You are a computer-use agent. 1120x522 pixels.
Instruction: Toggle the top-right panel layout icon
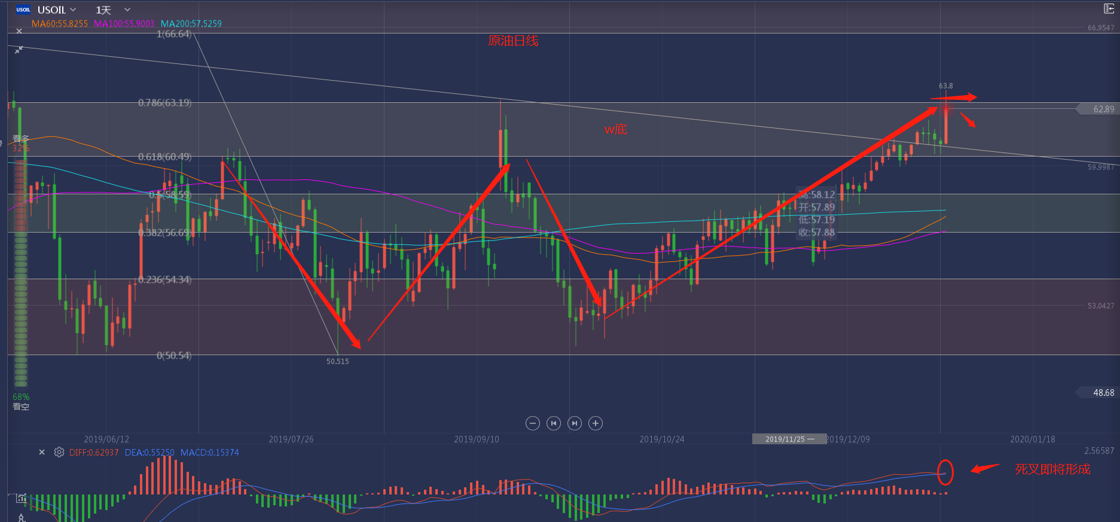click(1108, 8)
